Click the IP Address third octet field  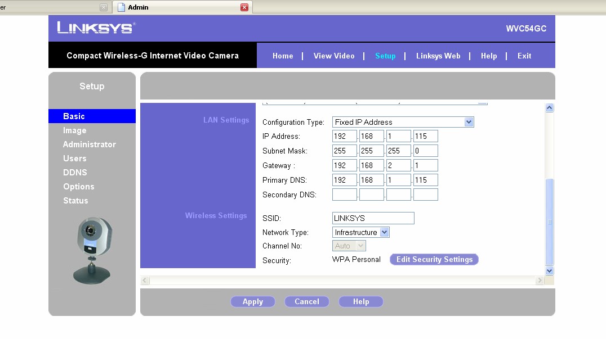click(398, 136)
